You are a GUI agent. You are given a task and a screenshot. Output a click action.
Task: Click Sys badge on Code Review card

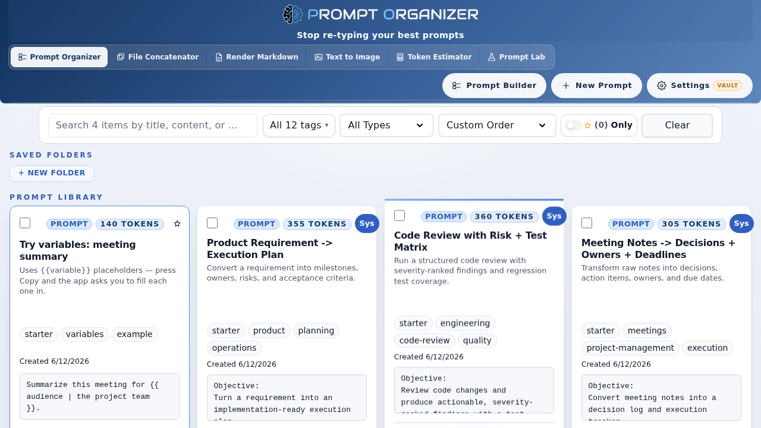tap(554, 216)
